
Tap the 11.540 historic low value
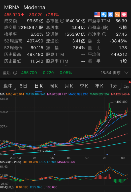coord(37,61)
